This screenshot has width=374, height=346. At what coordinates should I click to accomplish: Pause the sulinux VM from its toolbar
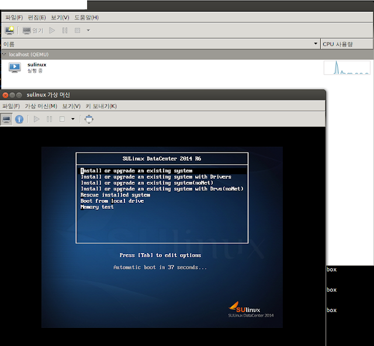click(50, 119)
